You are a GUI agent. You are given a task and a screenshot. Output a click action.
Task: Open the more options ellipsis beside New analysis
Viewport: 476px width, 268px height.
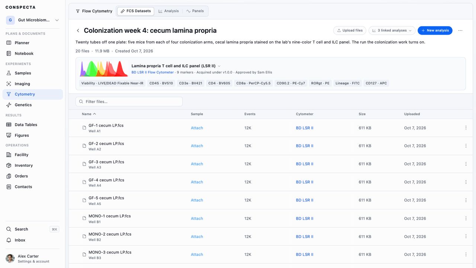tap(460, 31)
